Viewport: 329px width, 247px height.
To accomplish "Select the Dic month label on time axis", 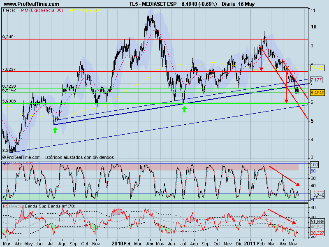I will (x=239, y=244).
